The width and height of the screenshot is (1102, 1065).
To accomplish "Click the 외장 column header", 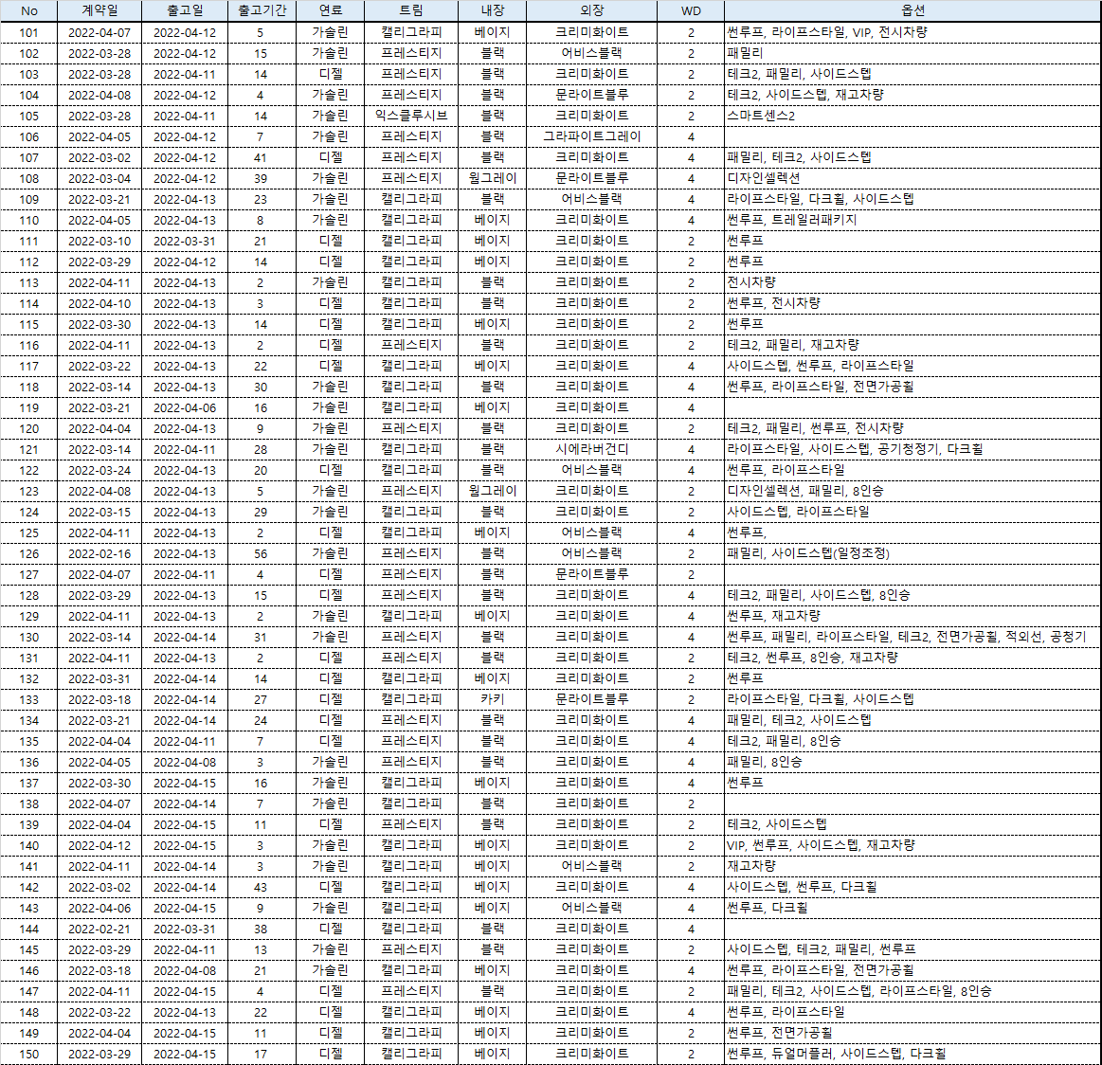I will pyautogui.click(x=592, y=10).
